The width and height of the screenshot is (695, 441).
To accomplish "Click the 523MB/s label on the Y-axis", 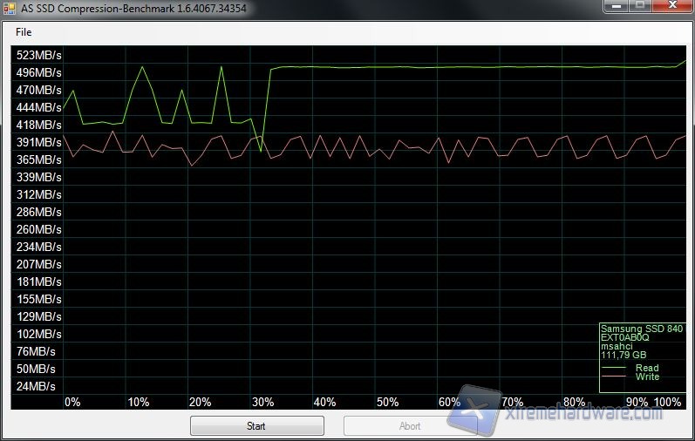I will [x=38, y=55].
